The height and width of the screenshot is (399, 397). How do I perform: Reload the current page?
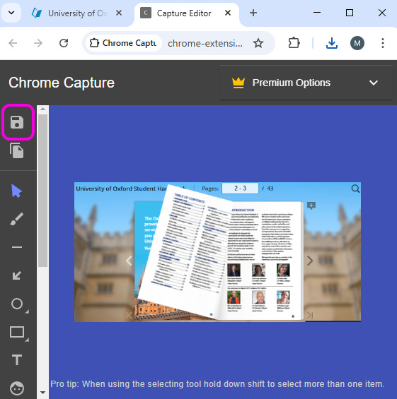coord(64,43)
